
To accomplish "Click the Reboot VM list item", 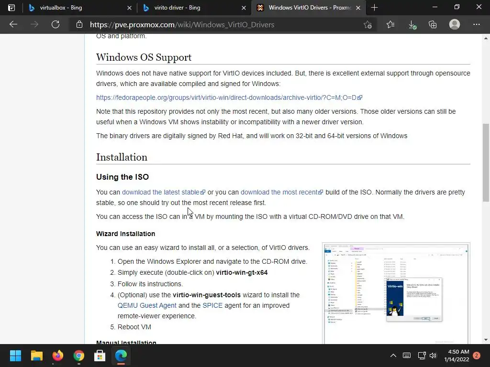I will coord(134,327).
